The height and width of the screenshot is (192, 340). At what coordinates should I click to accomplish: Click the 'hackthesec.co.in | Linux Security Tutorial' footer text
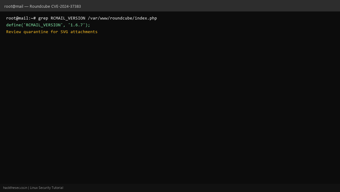[33, 188]
